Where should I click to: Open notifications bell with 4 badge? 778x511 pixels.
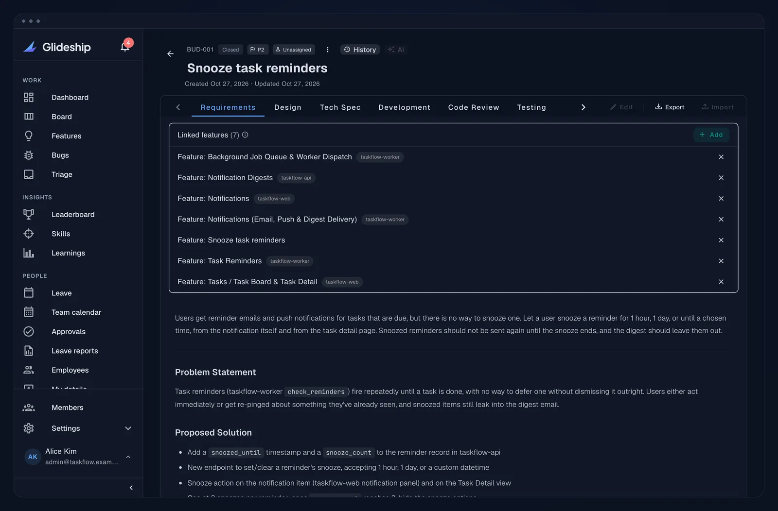tap(125, 46)
